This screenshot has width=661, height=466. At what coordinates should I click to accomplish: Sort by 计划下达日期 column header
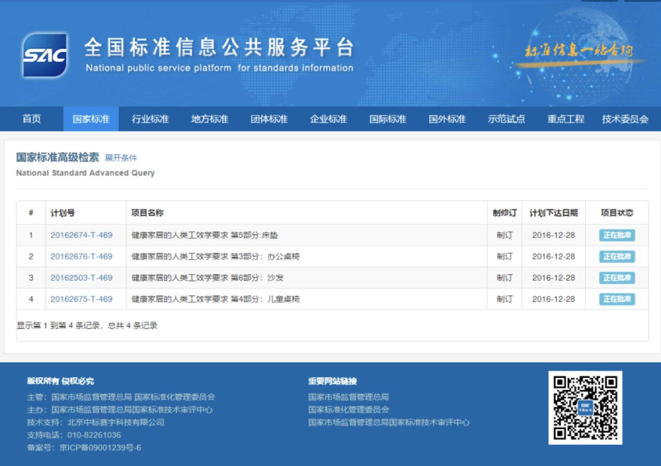pyautogui.click(x=553, y=213)
